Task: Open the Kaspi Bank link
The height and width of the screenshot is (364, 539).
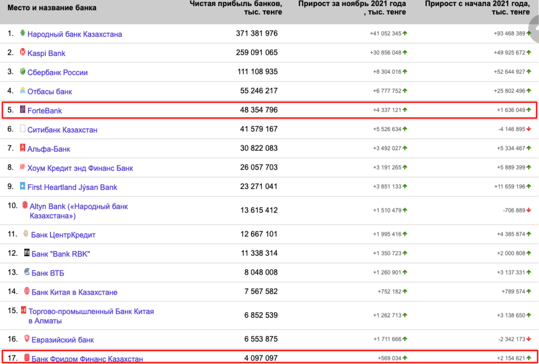Action: 46,53
